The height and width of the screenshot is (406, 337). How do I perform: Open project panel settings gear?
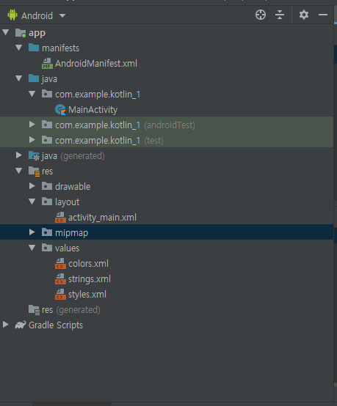click(304, 15)
